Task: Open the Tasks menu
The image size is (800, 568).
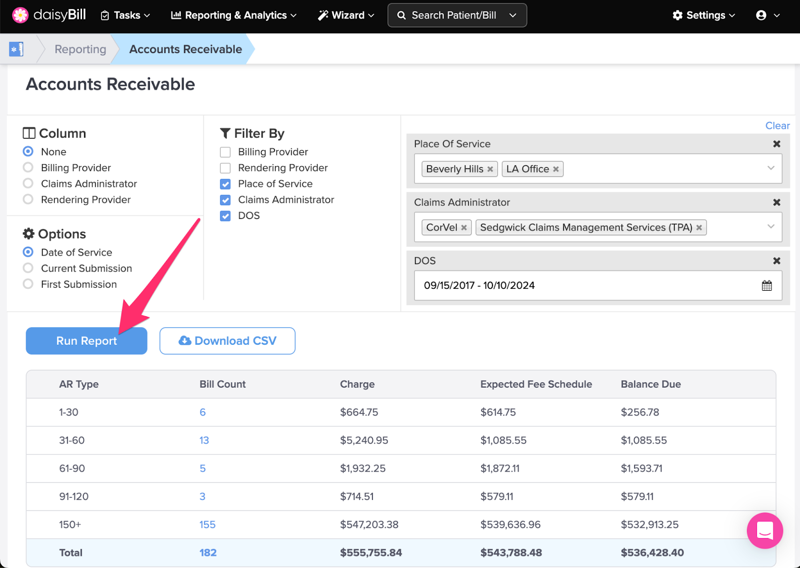Action: (125, 15)
